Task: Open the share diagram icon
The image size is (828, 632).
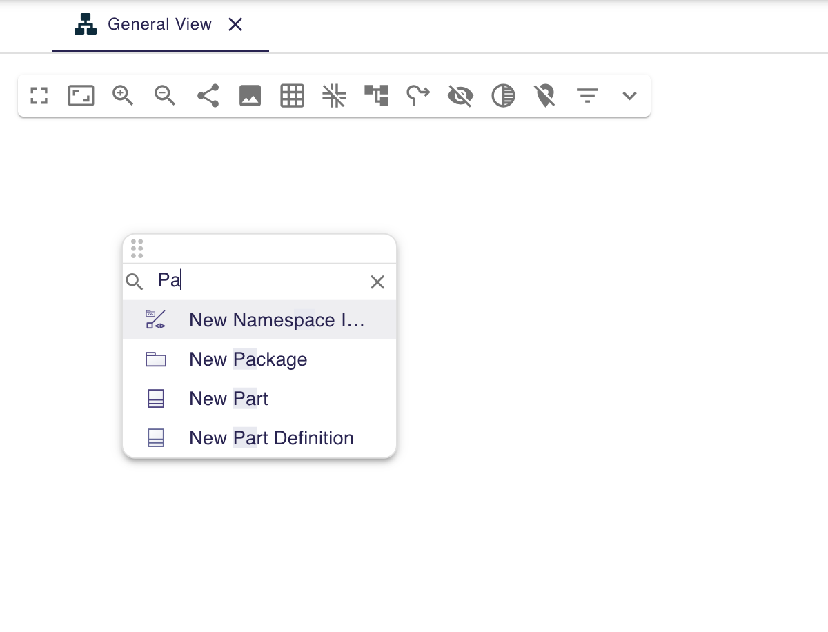Action: (x=208, y=96)
